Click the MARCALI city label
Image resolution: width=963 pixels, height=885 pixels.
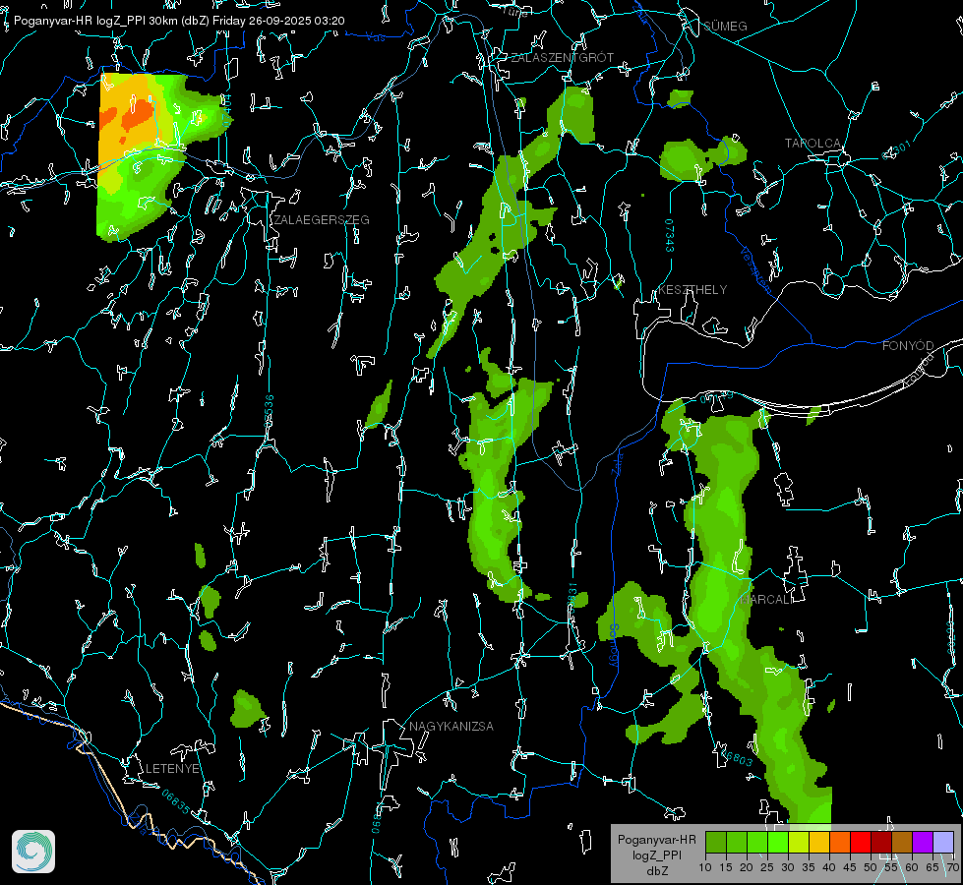[767, 600]
